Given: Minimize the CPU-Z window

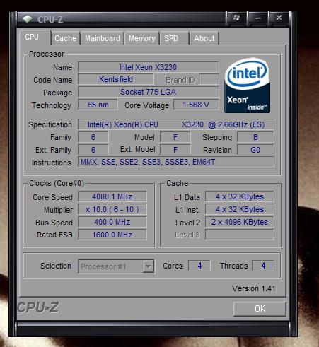Looking at the screenshot, I should [x=257, y=18].
